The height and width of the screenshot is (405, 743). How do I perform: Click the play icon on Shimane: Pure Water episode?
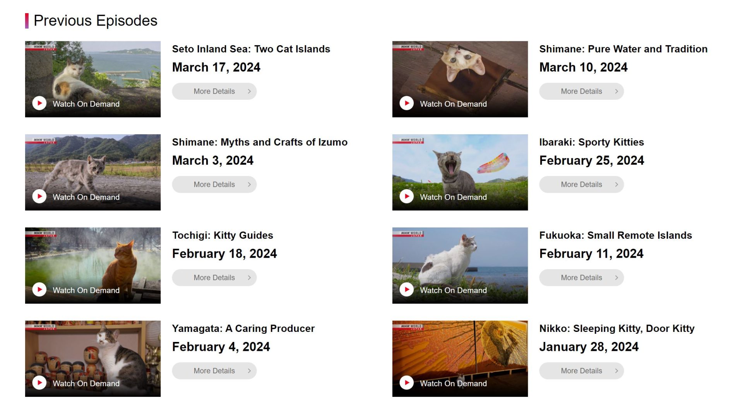coord(406,103)
